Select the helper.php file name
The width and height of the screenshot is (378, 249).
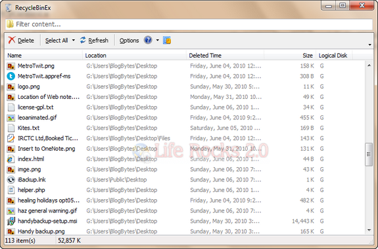point(32,190)
